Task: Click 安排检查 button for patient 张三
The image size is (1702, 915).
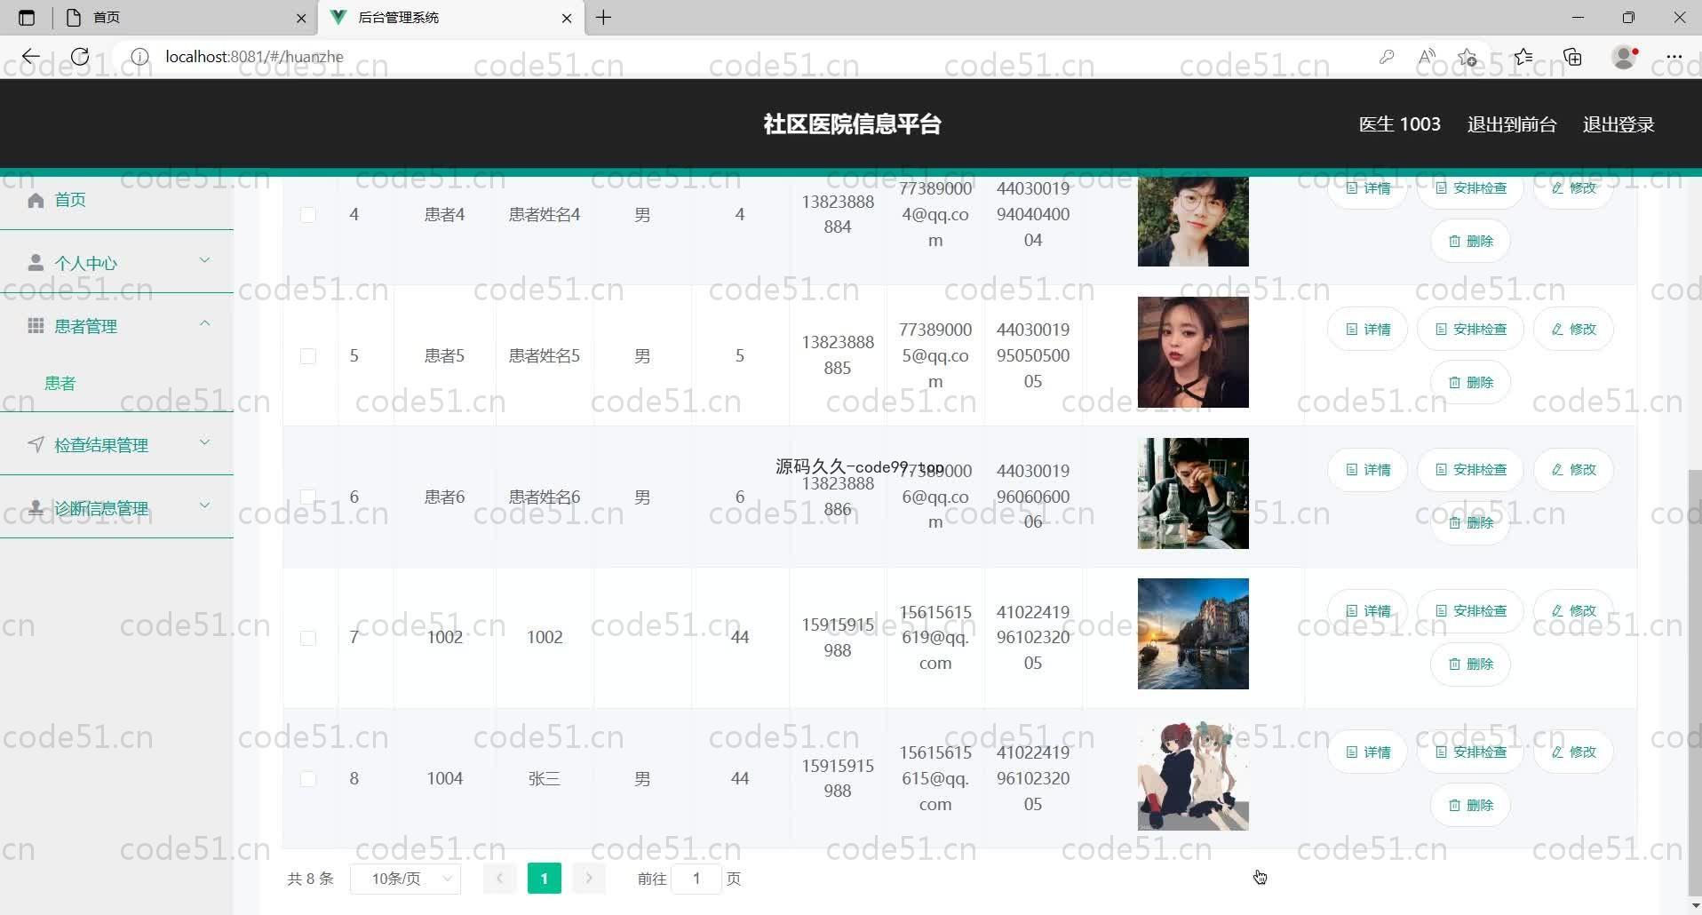Action: tap(1470, 752)
